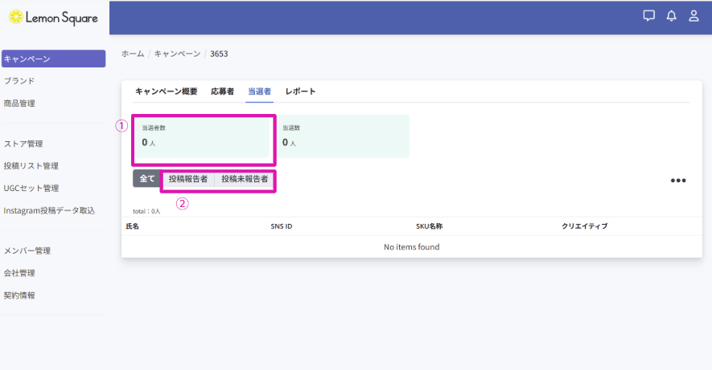The image size is (712, 370).
Task: Filter by 投稿報告者
Action: (188, 179)
